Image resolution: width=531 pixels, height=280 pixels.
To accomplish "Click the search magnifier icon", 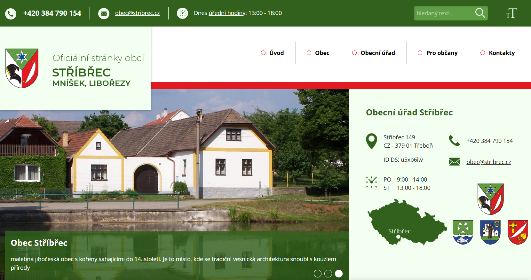I will click(x=480, y=13).
